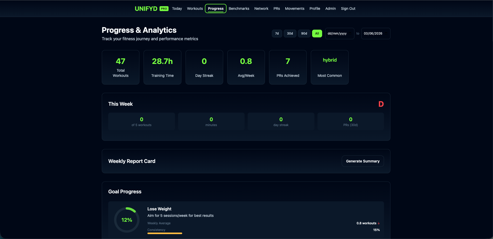
Task: Click the red down arrow beside 0.8 workouts
Action: [x=379, y=223]
